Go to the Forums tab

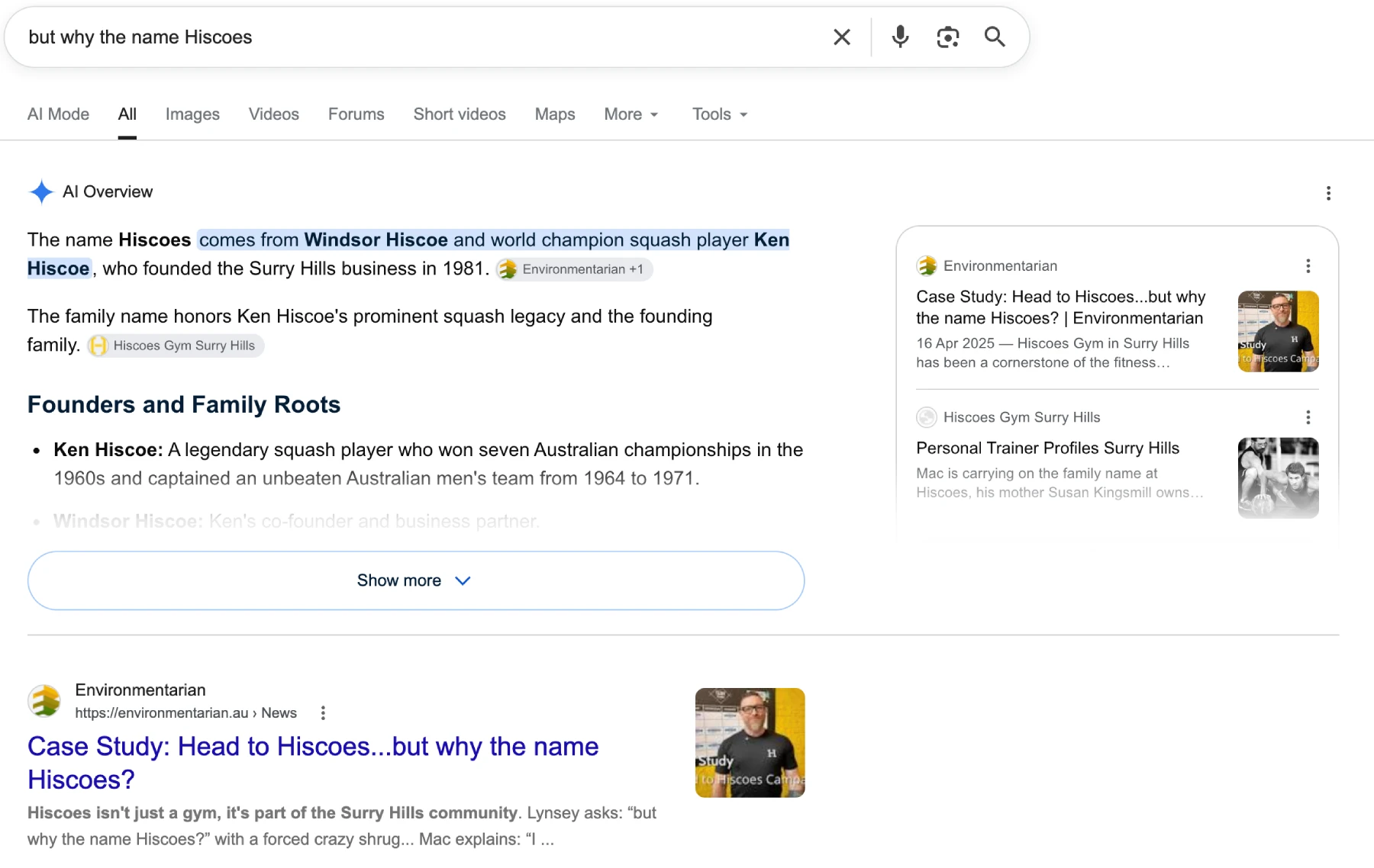tap(356, 114)
